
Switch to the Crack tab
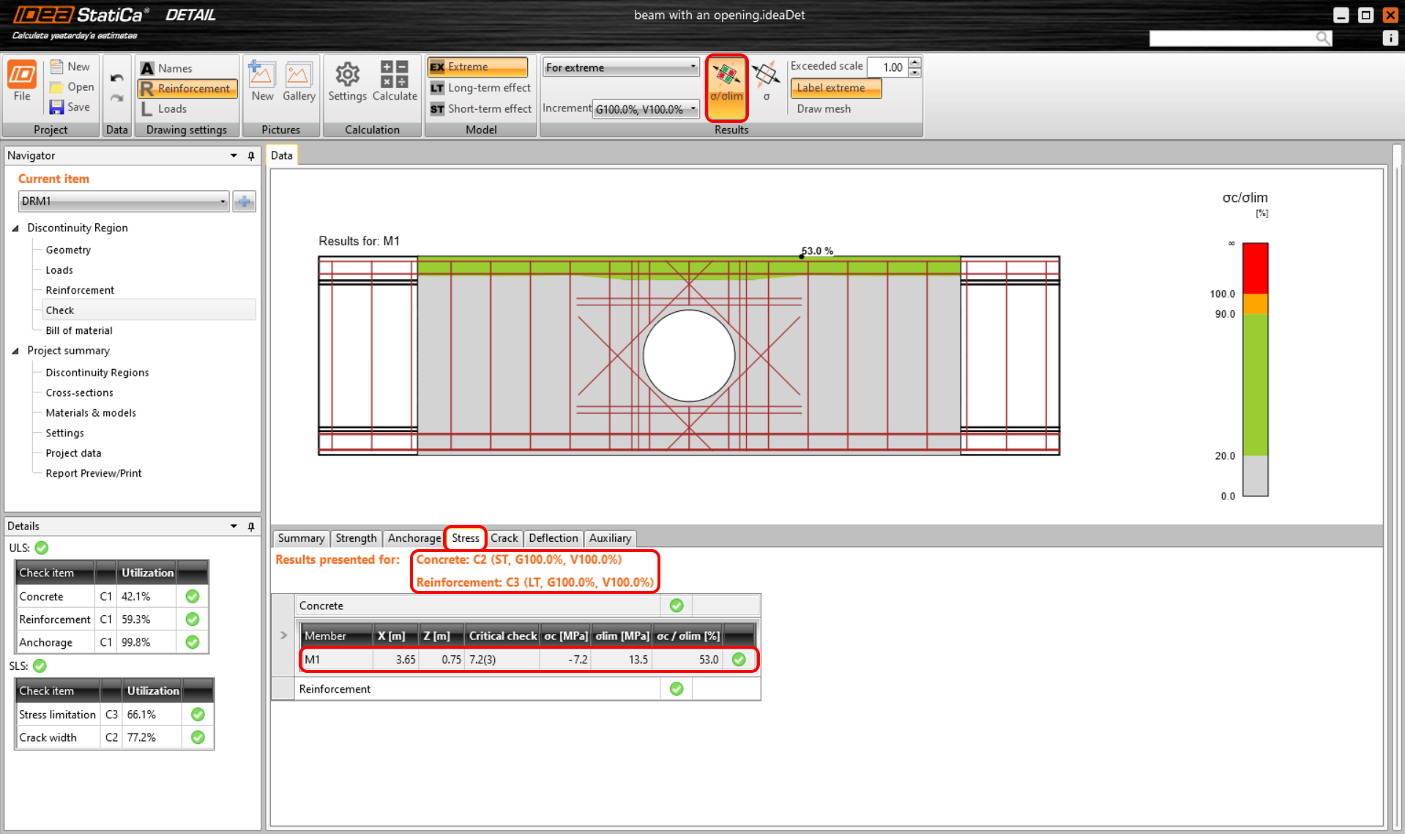(x=504, y=538)
